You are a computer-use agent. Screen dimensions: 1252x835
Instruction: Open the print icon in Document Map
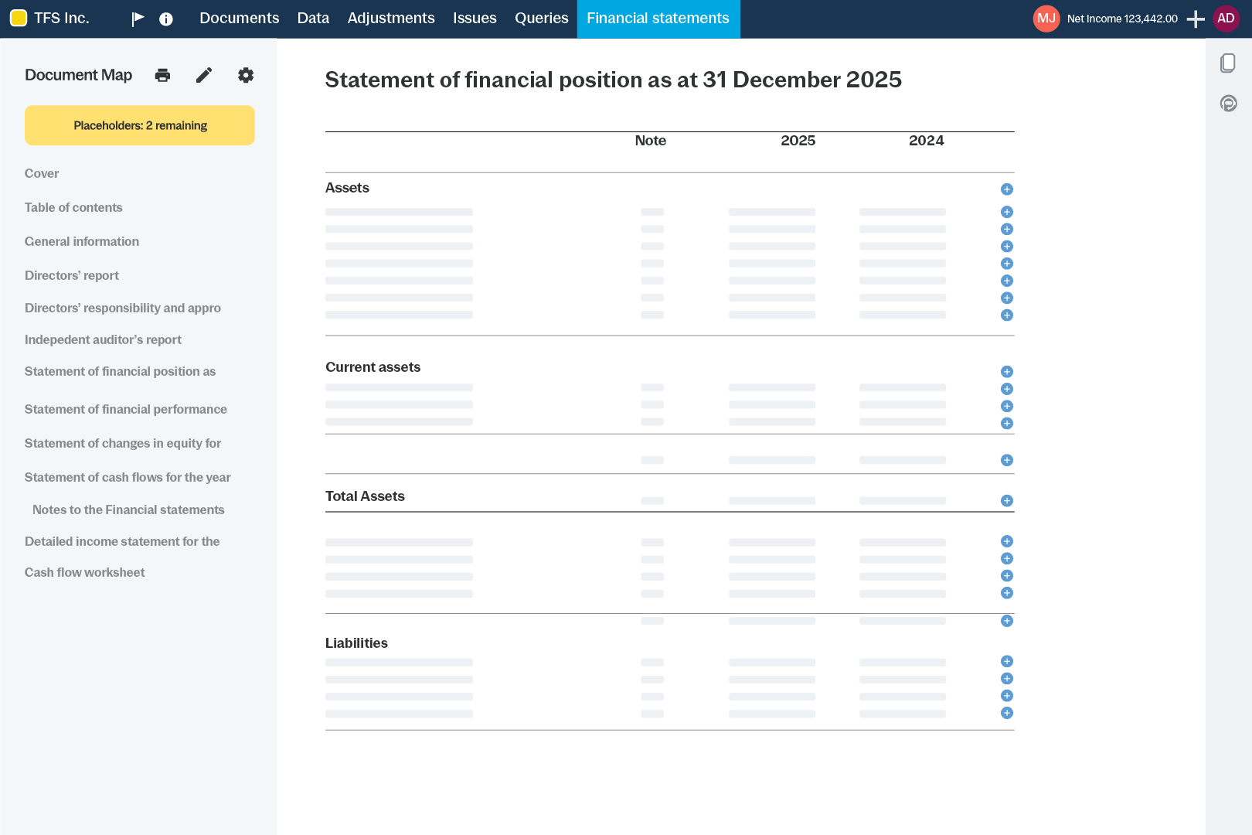pyautogui.click(x=162, y=75)
